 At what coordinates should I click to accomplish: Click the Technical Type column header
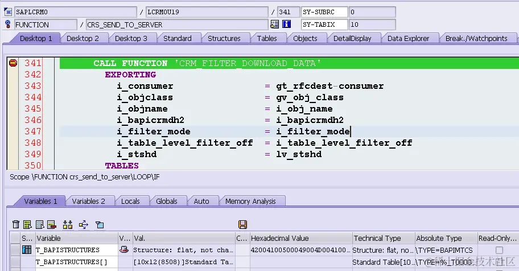point(384,238)
